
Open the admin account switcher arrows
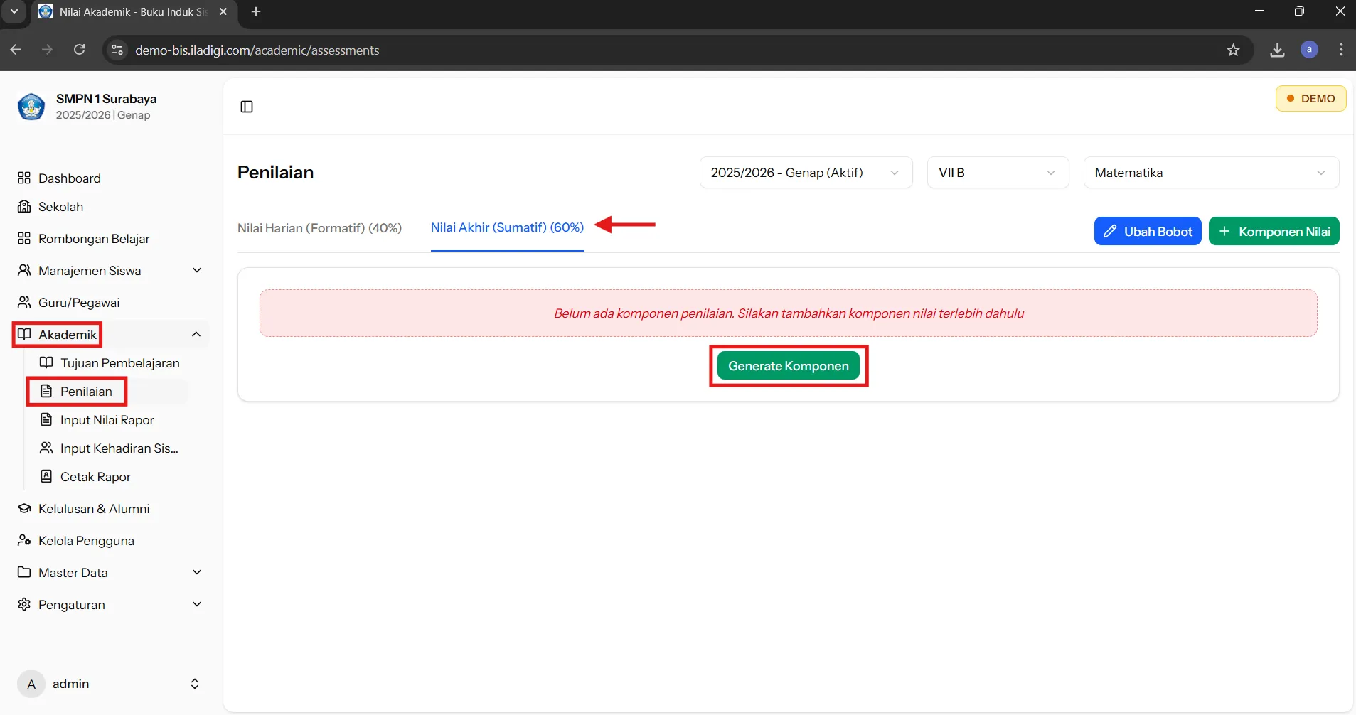[195, 684]
